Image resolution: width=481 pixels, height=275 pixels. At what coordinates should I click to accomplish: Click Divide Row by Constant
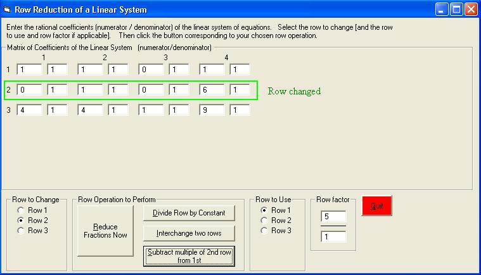click(x=189, y=213)
